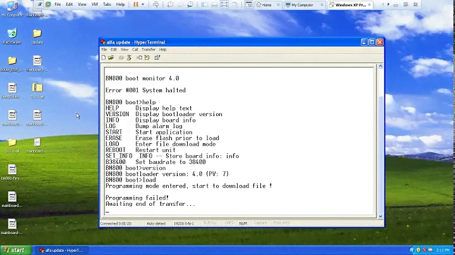Open the Call menu in HyperTerminal

pos(135,49)
